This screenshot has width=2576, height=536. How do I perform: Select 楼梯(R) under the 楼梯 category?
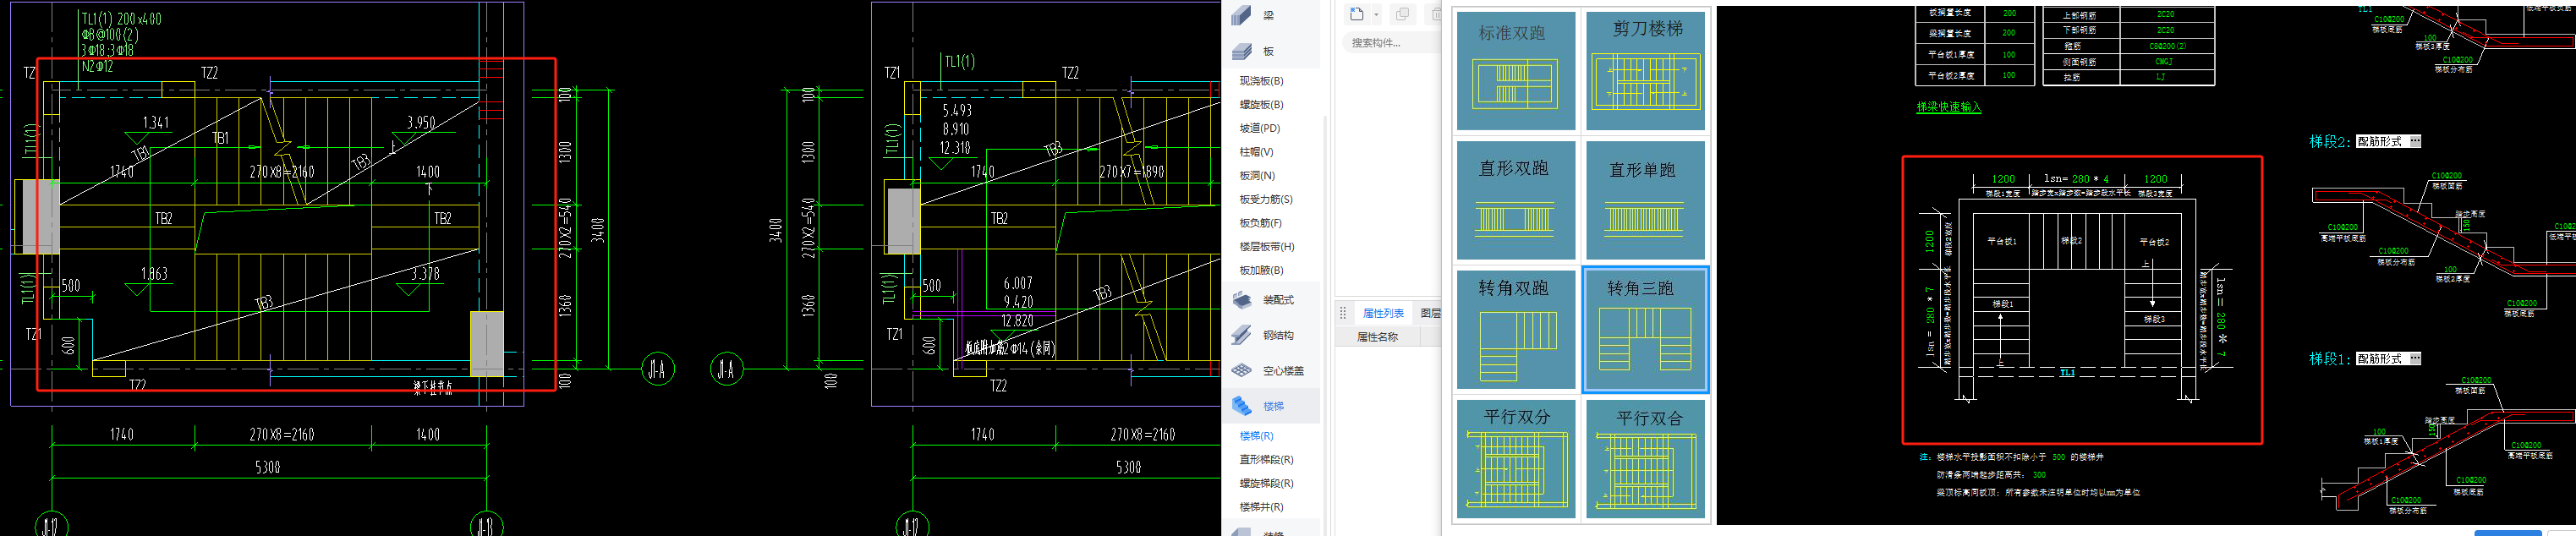point(1256,436)
